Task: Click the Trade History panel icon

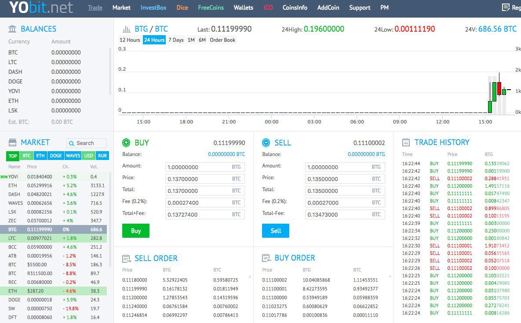Action: point(406,142)
